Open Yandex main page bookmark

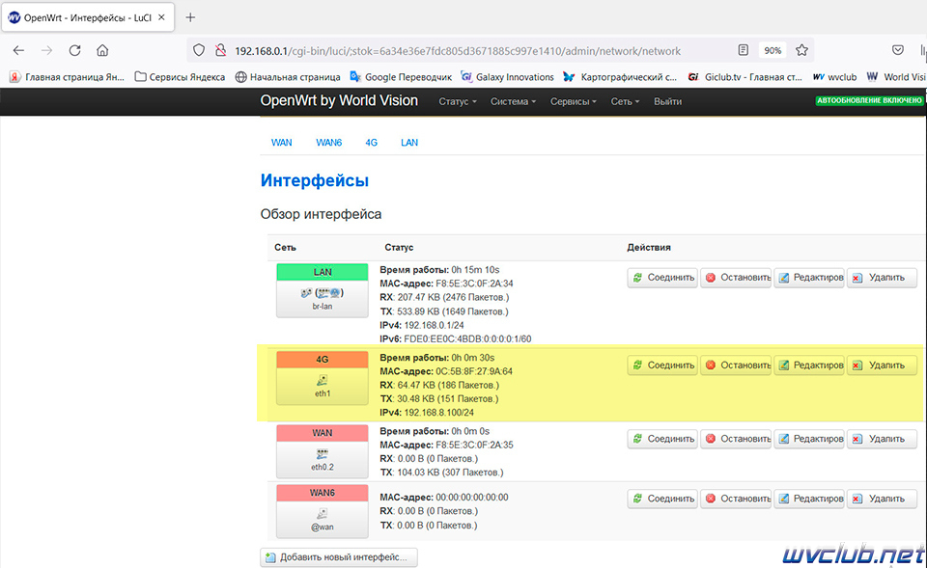[x=67, y=77]
